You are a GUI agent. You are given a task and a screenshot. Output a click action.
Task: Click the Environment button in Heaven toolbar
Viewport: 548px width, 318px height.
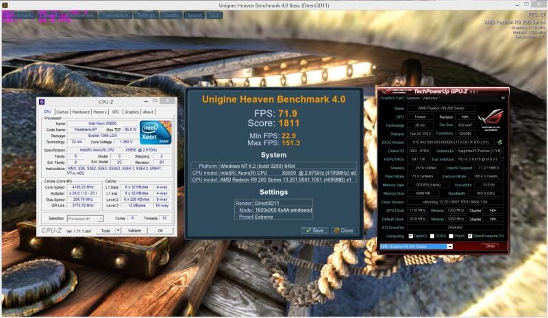click(81, 15)
